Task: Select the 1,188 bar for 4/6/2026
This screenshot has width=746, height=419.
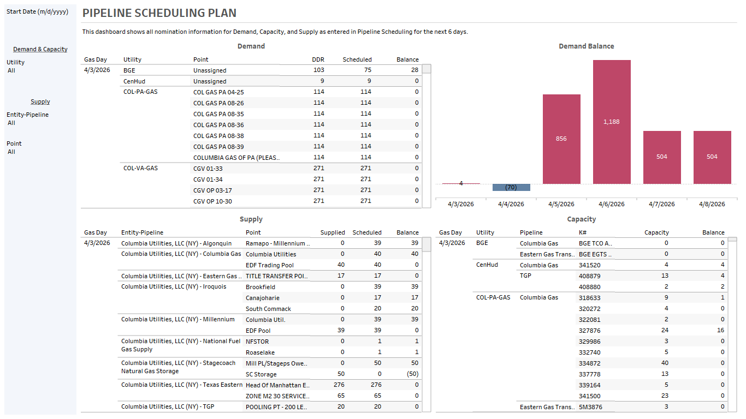Action: click(612, 122)
